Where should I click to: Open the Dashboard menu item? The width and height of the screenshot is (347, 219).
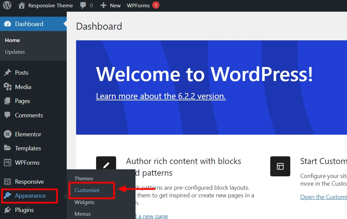33,24
